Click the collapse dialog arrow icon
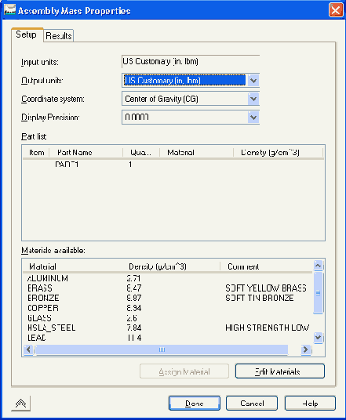346x420 pixels. (x=20, y=403)
